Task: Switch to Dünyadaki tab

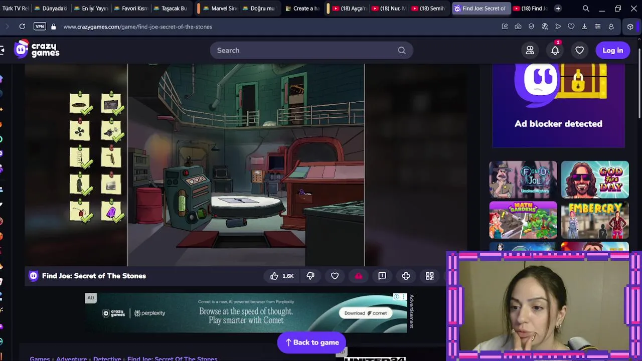Action: pos(51,9)
